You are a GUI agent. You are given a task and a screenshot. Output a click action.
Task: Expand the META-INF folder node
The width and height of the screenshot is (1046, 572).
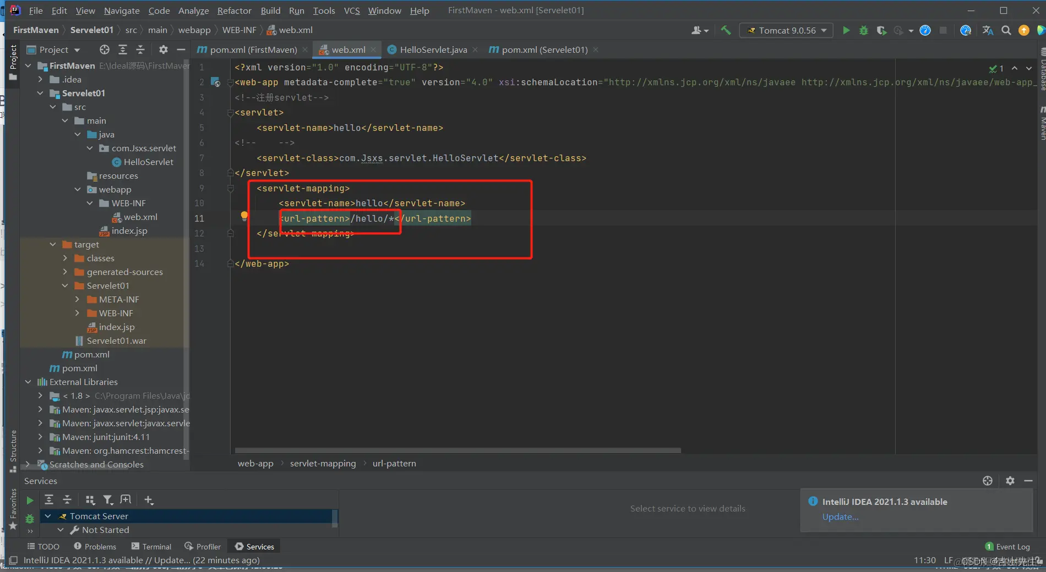coord(78,300)
